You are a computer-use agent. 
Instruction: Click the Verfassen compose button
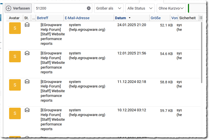pyautogui.click(x=18, y=8)
